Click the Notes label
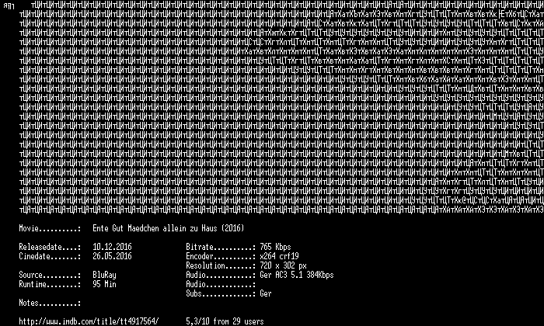 tap(50, 303)
